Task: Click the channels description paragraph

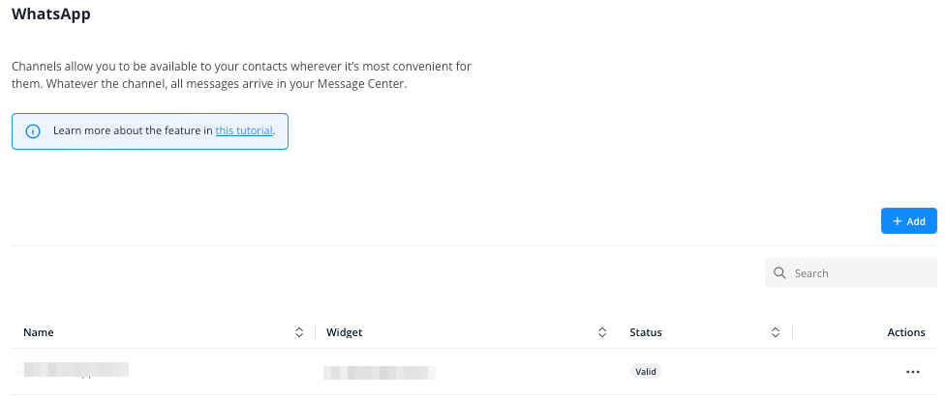Action: [241, 75]
